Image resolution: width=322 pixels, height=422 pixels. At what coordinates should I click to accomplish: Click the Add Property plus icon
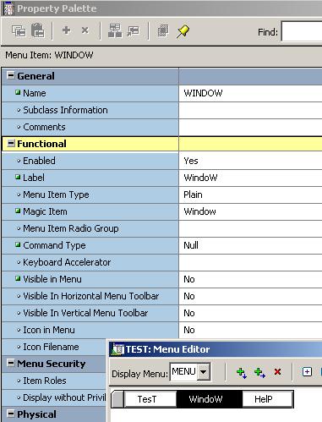[x=67, y=30]
